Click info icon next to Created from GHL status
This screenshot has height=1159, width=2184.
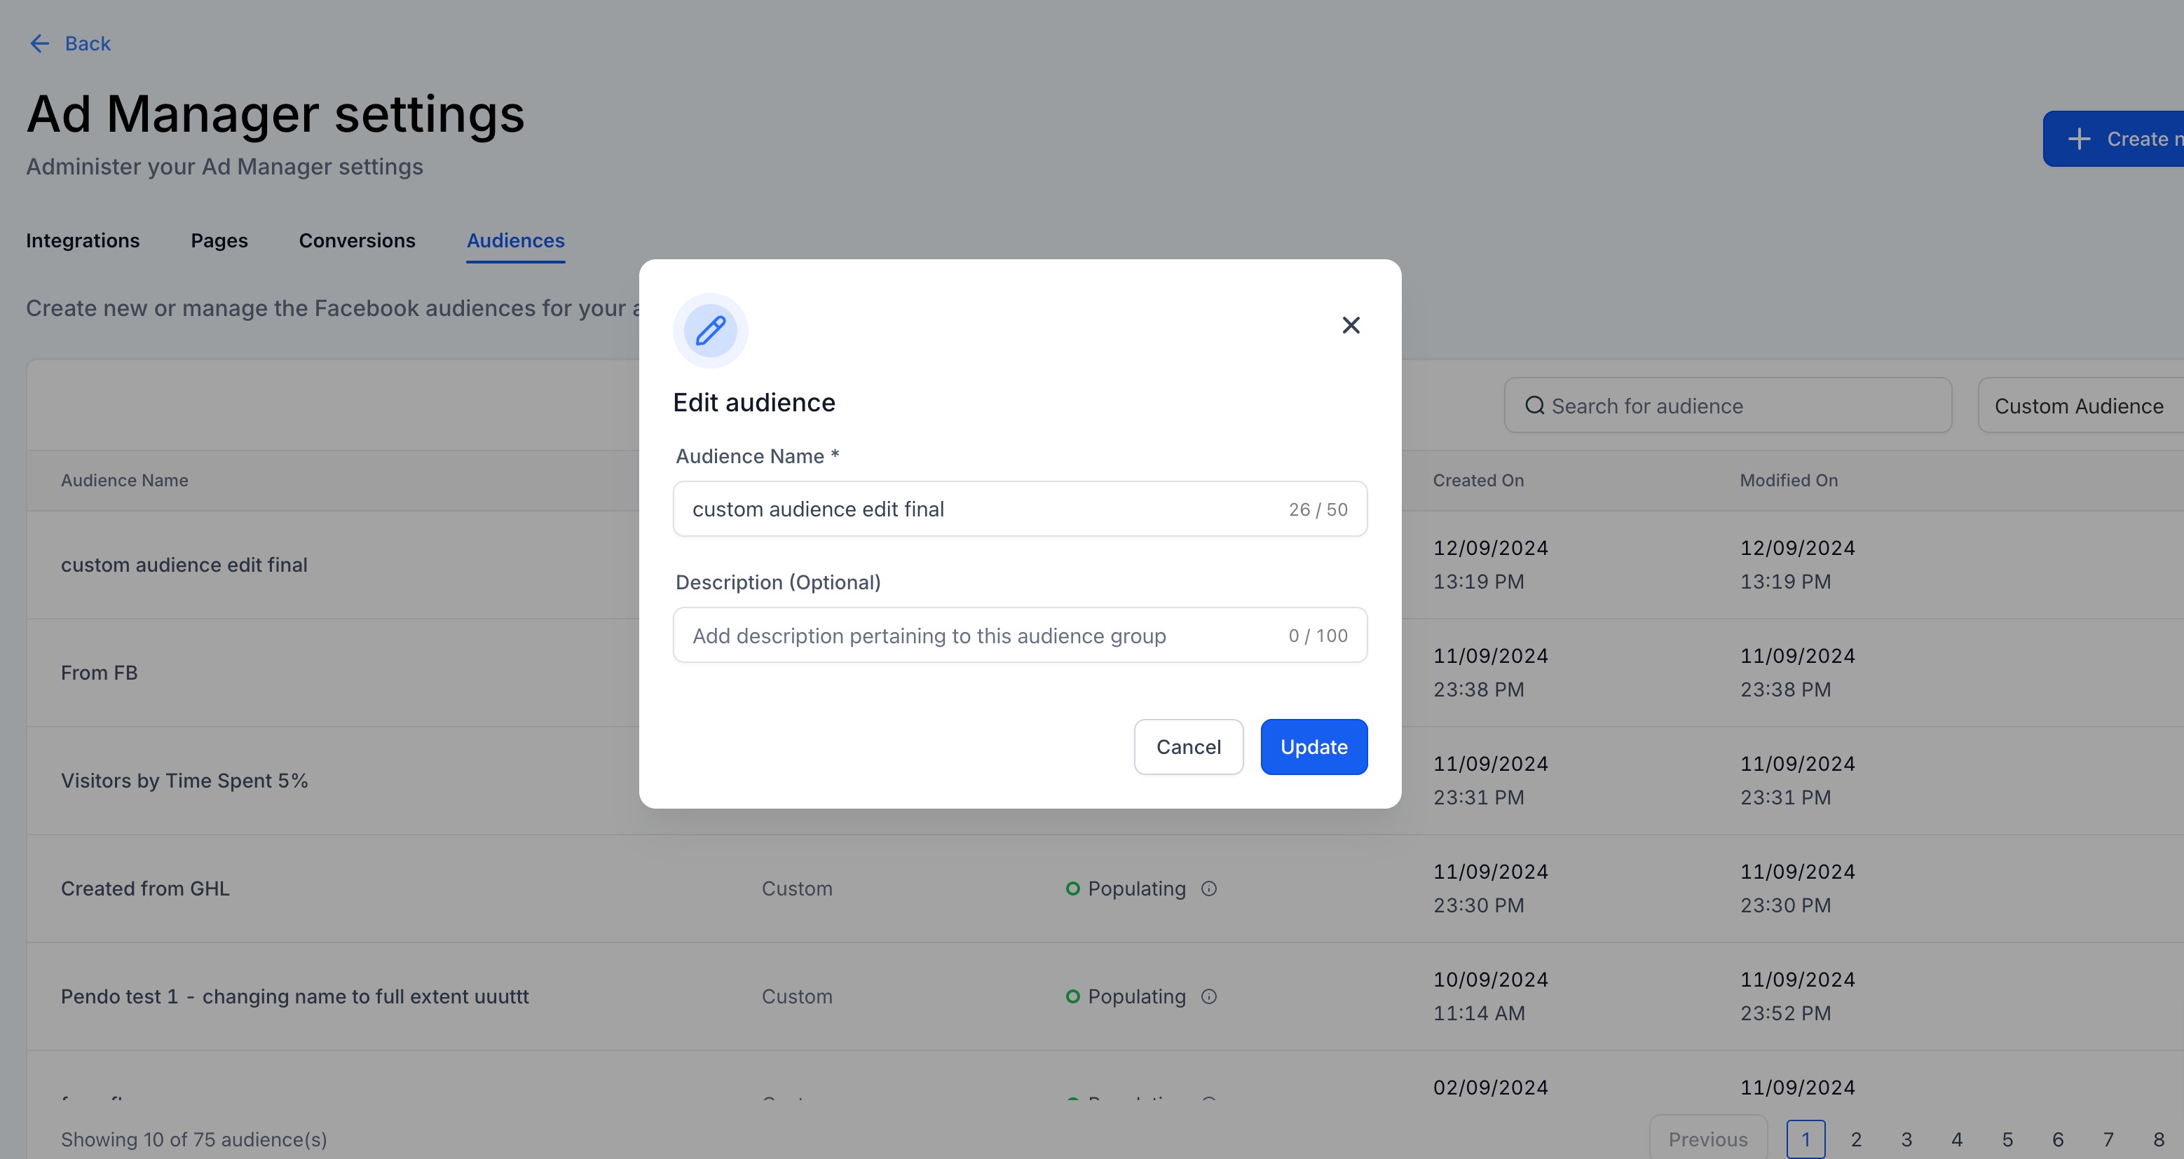click(1209, 889)
